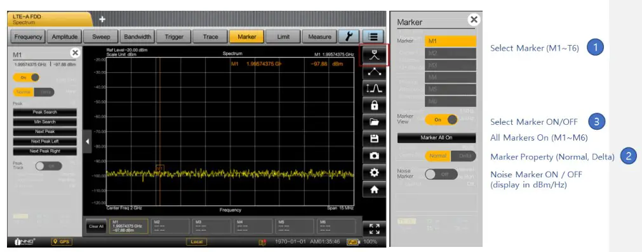Select M2 marker box in bottom table
The width and height of the screenshot is (642, 252).
point(170,226)
